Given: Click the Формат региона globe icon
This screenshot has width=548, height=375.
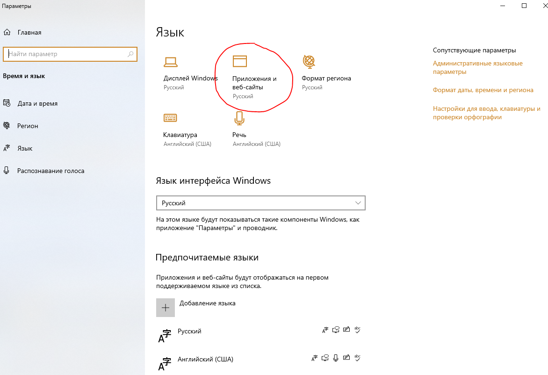Looking at the screenshot, I should click(309, 62).
